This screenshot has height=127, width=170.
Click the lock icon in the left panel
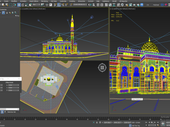(x=7, y=13)
